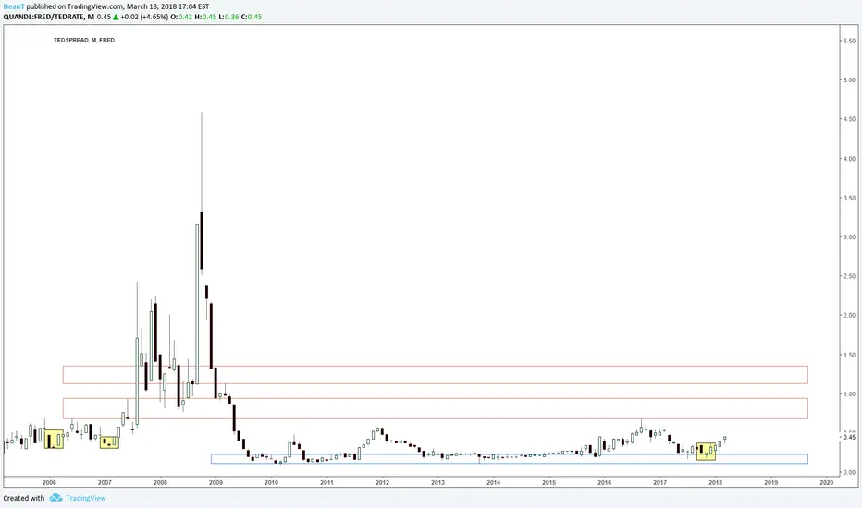
Task: Select the QUANDL:FRED/TEDRATE symbol text
Action: [44, 17]
